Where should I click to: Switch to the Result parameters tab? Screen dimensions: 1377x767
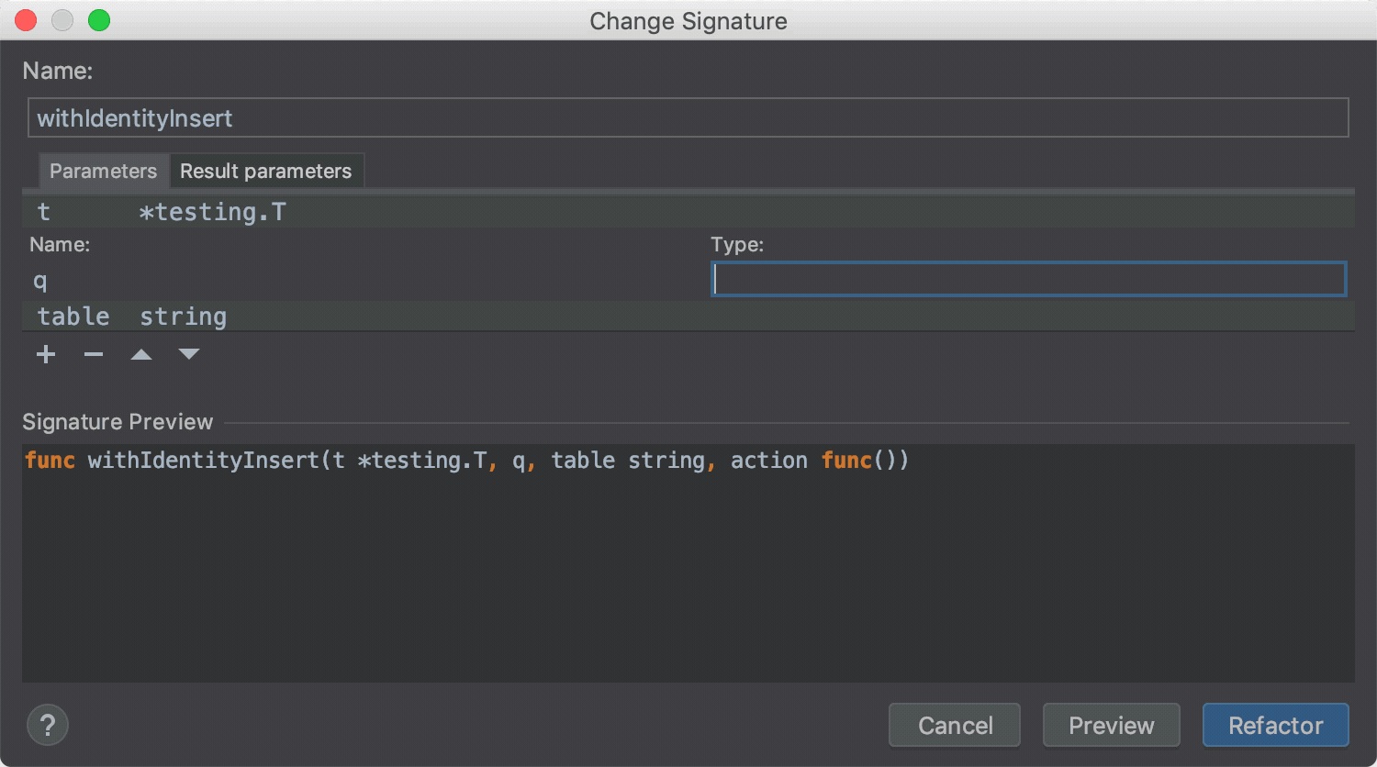(266, 171)
